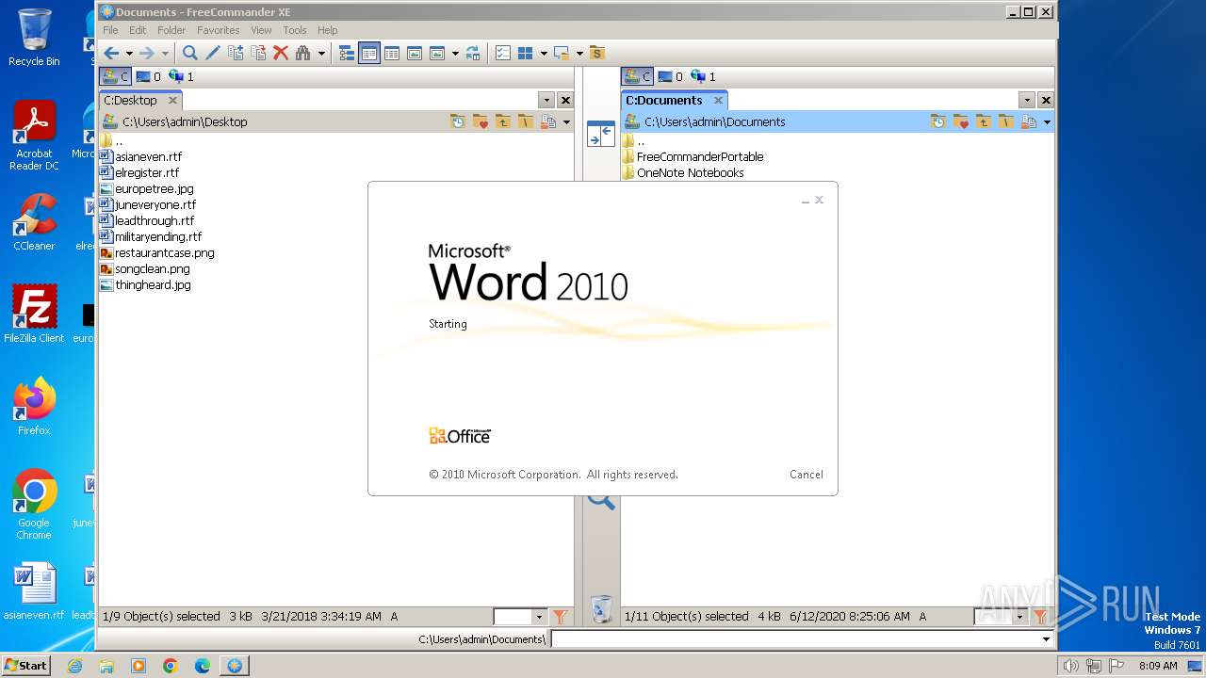
Task: Open the Tools menu
Action: click(x=295, y=30)
